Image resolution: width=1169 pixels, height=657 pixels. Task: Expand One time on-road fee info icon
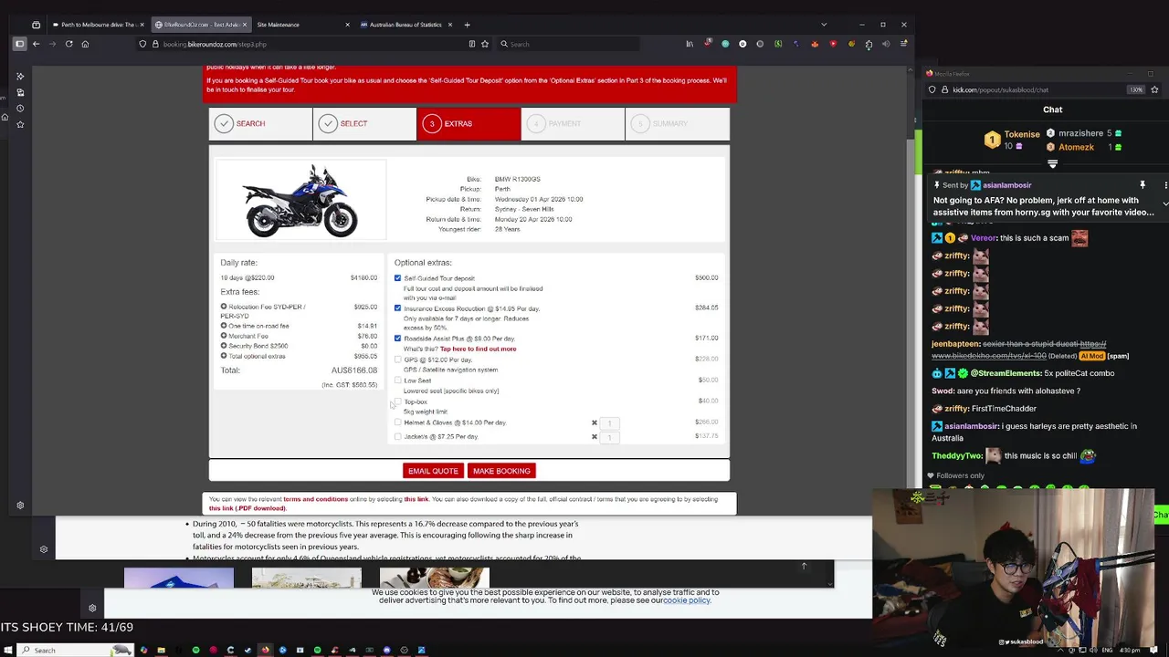click(x=224, y=326)
